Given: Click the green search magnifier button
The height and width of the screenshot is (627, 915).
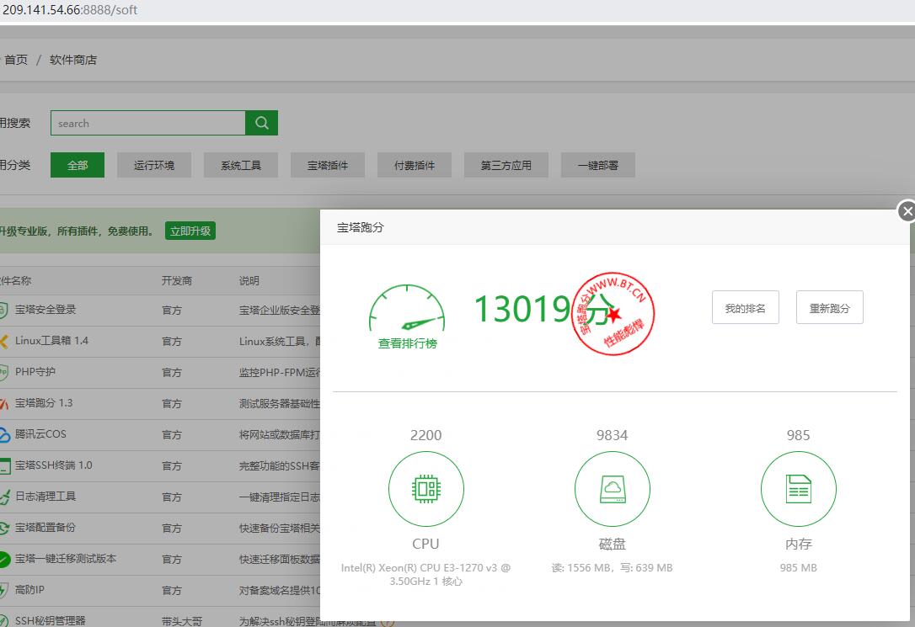Looking at the screenshot, I should tap(261, 123).
